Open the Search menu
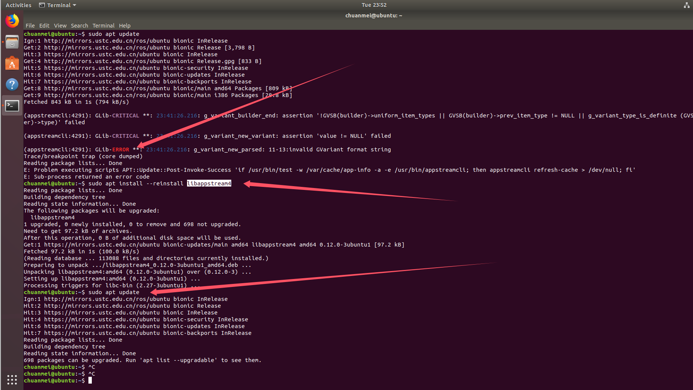 coord(79,25)
